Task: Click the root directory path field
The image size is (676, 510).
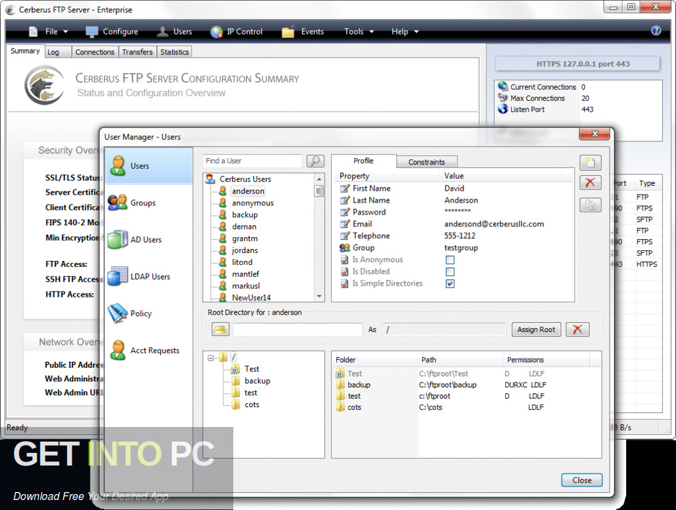Action: point(298,329)
